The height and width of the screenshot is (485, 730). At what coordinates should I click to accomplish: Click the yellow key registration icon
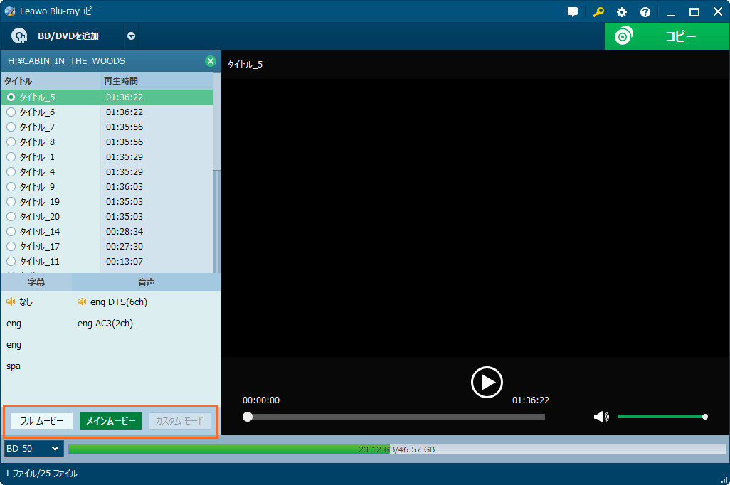[x=598, y=12]
